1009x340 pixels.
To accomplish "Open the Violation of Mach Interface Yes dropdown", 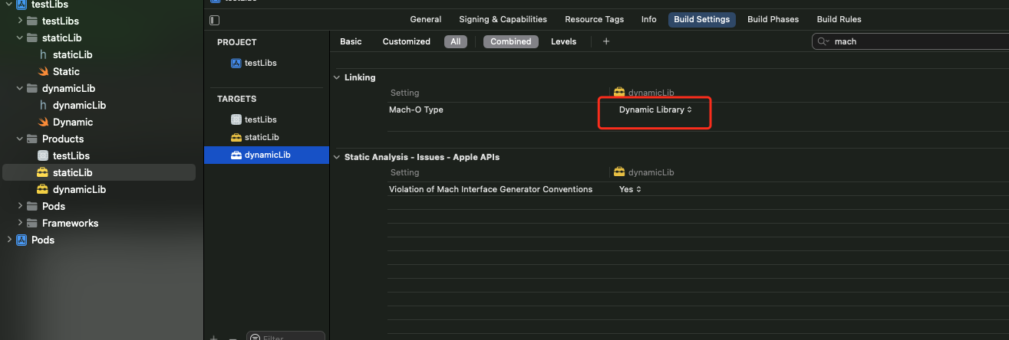I will (630, 189).
